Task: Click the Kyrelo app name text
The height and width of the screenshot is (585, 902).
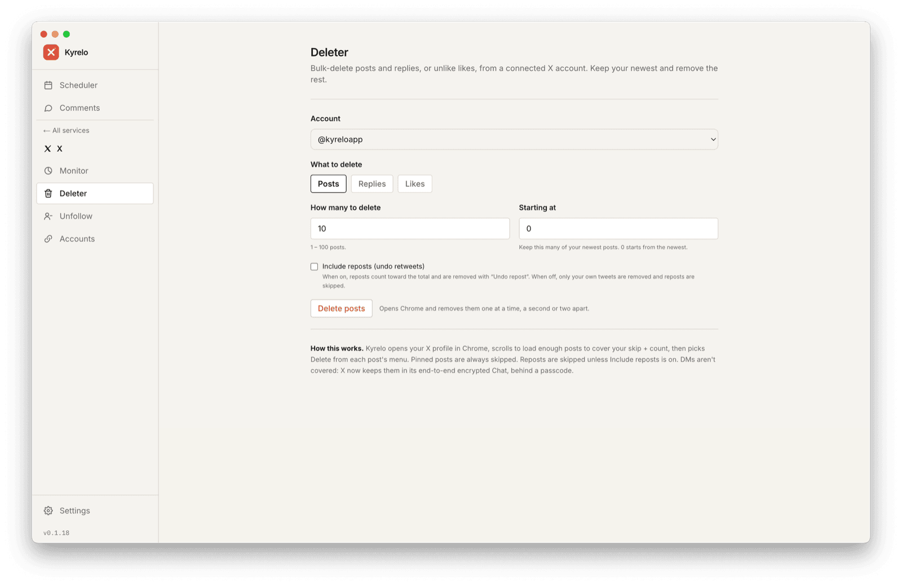Action: pos(76,52)
